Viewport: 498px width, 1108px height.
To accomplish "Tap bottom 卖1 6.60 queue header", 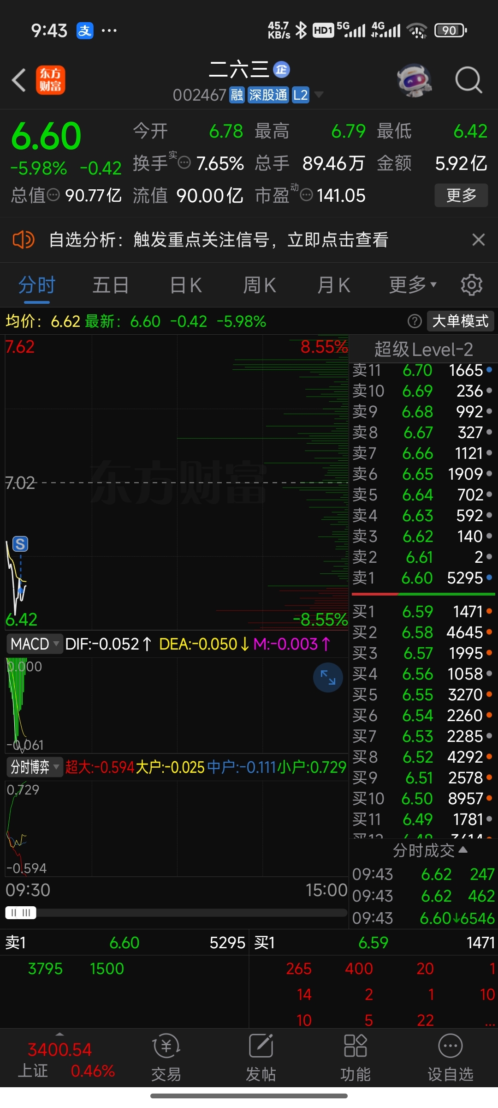I will click(x=125, y=943).
